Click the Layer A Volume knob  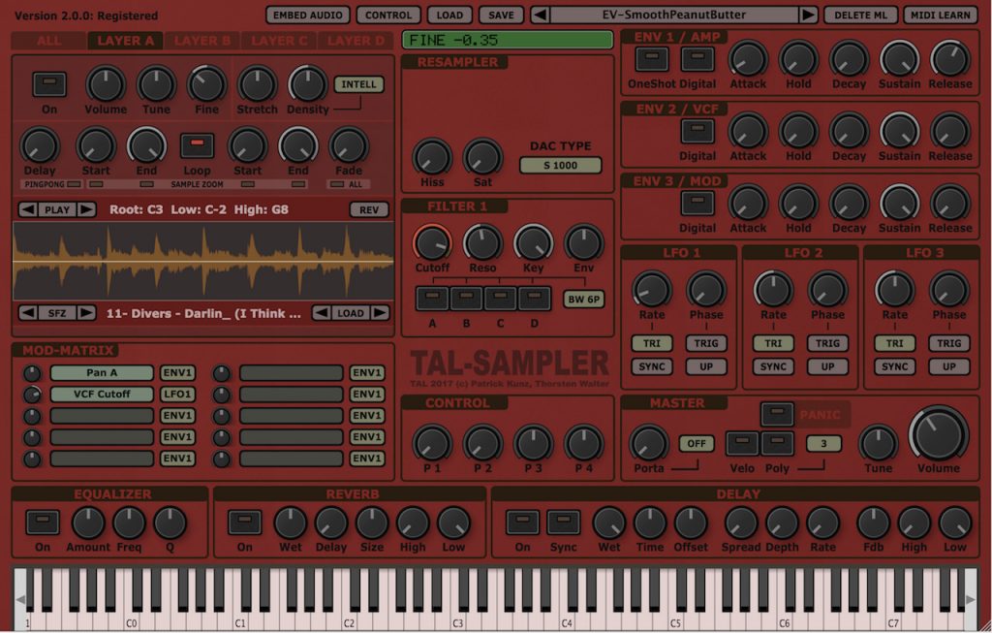click(106, 84)
